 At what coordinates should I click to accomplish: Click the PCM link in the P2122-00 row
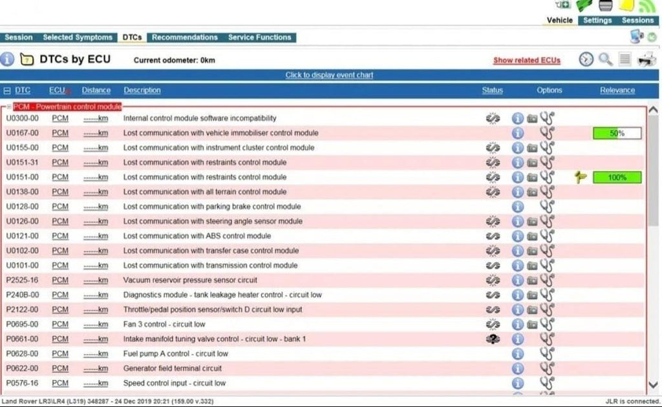click(x=60, y=309)
